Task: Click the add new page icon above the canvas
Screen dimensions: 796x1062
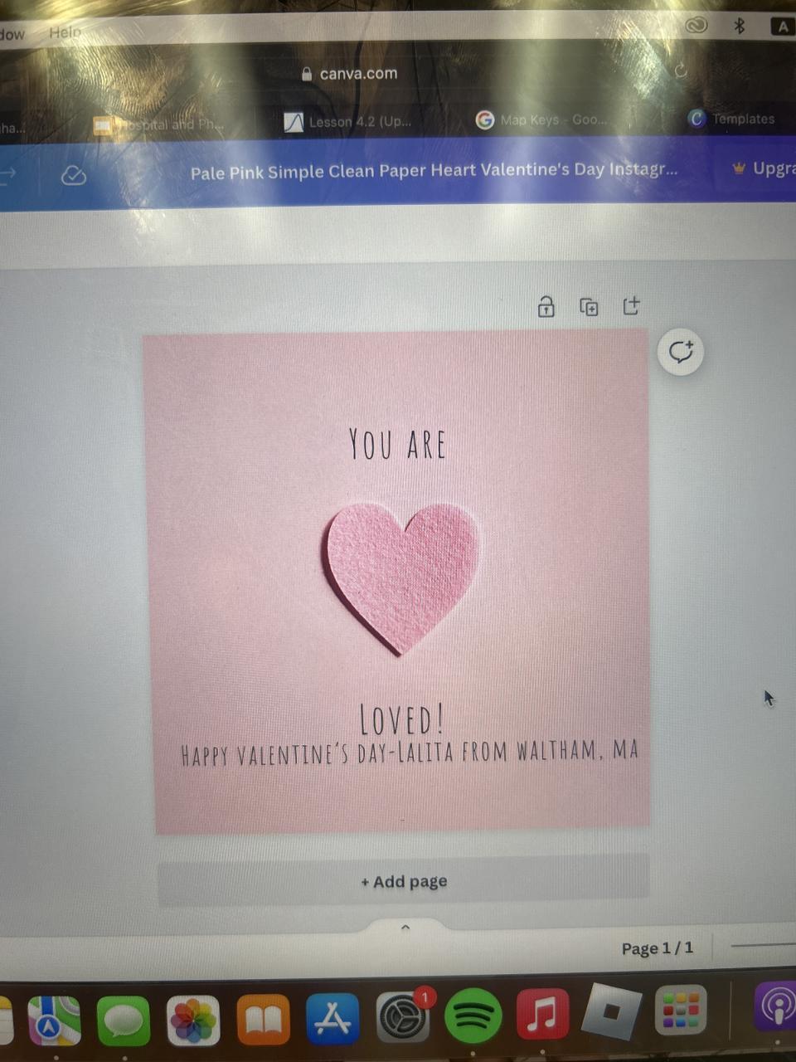Action: [631, 305]
